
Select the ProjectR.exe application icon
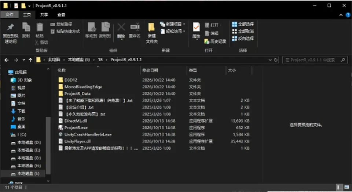[60, 128]
